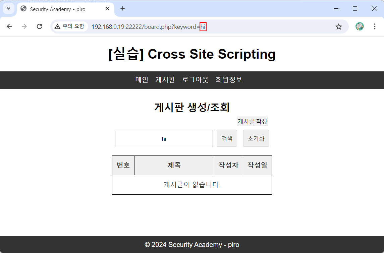Click the 게시글 작성 button

tap(252, 121)
